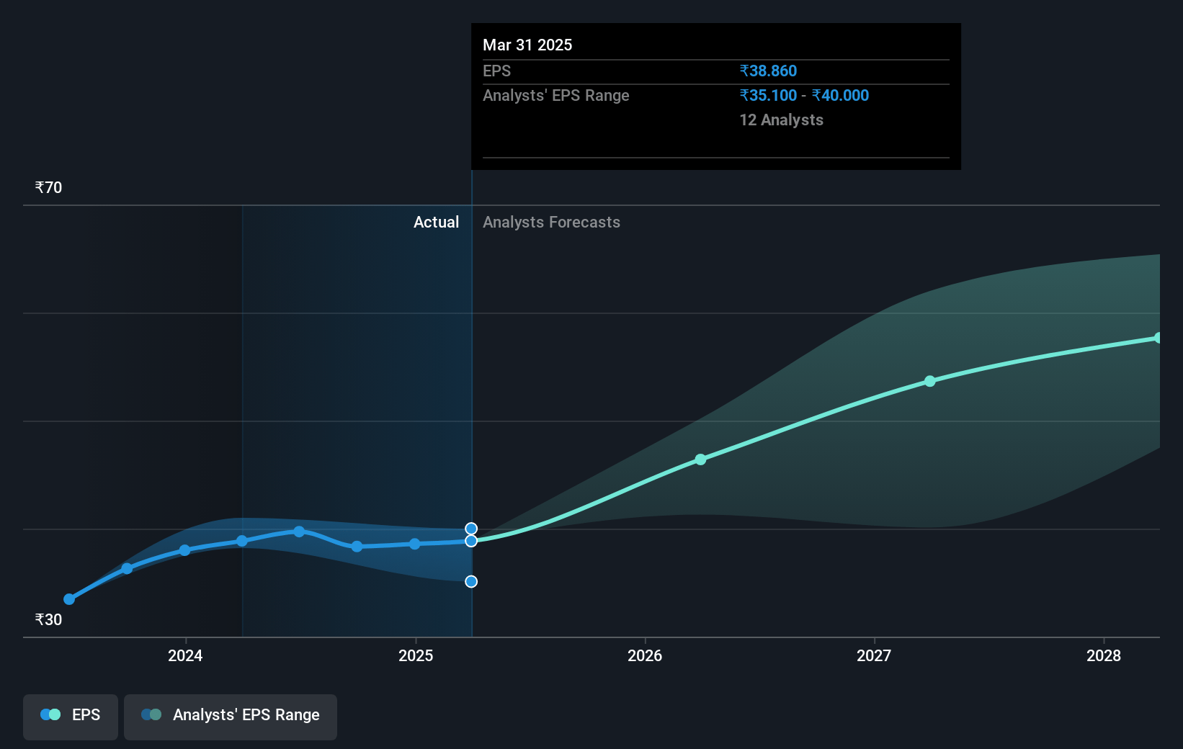Click the 'Mar 31 2025' tooltip date
Image resolution: width=1183 pixels, height=749 pixels.
(x=527, y=45)
